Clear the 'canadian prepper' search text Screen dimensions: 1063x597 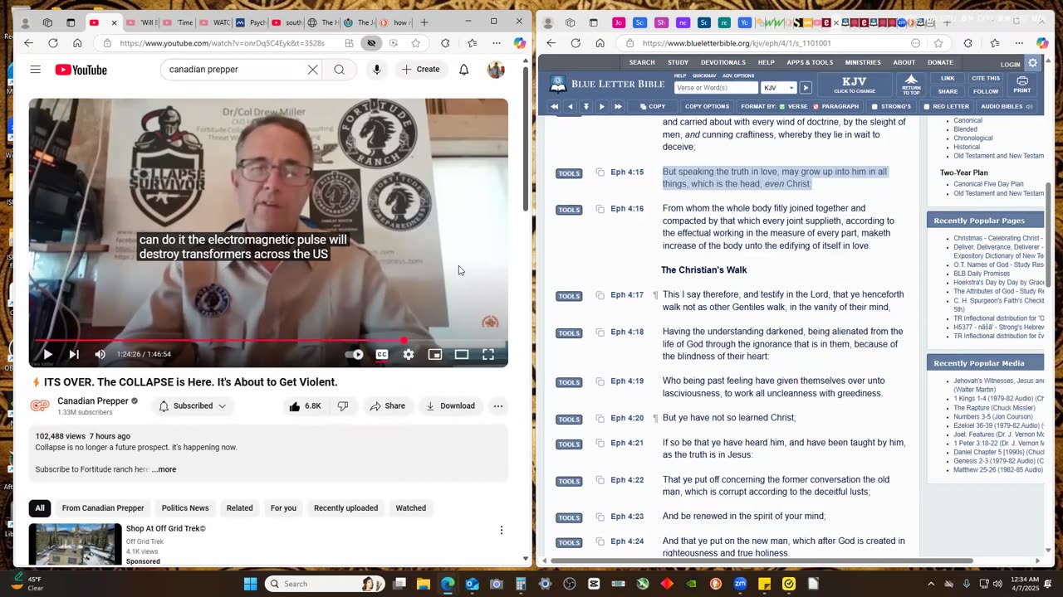point(313,70)
